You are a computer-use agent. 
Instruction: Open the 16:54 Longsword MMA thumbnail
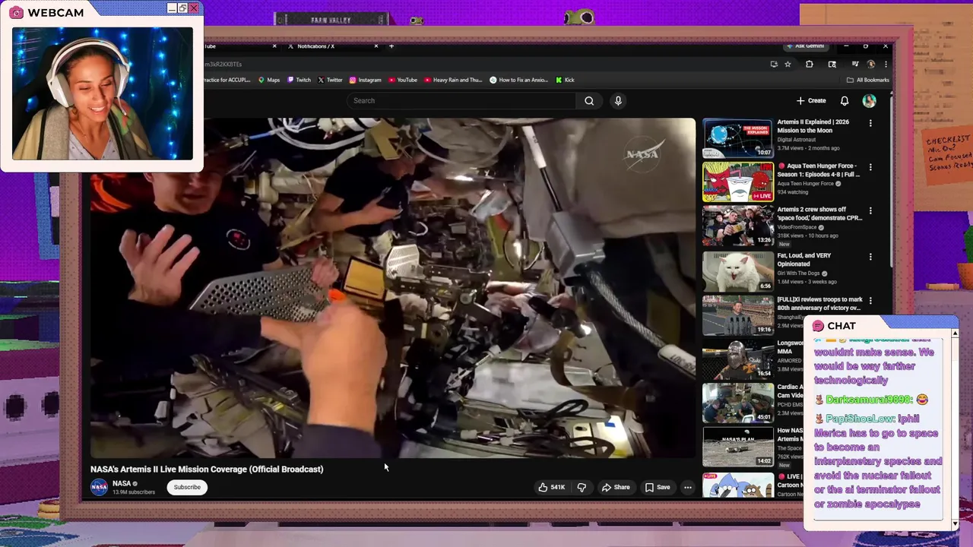[x=737, y=359]
